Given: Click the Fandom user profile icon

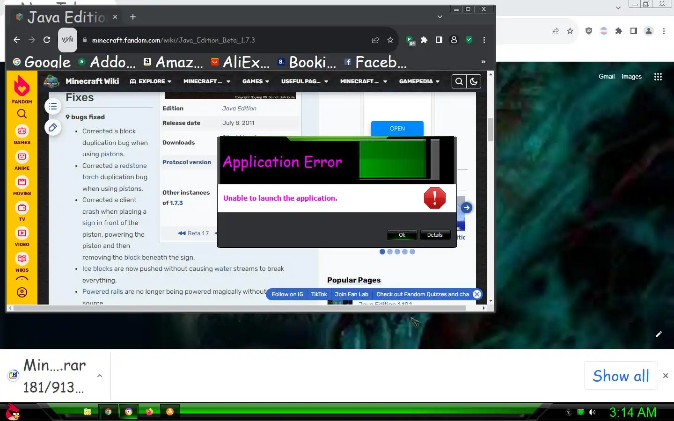Looking at the screenshot, I should [x=22, y=292].
